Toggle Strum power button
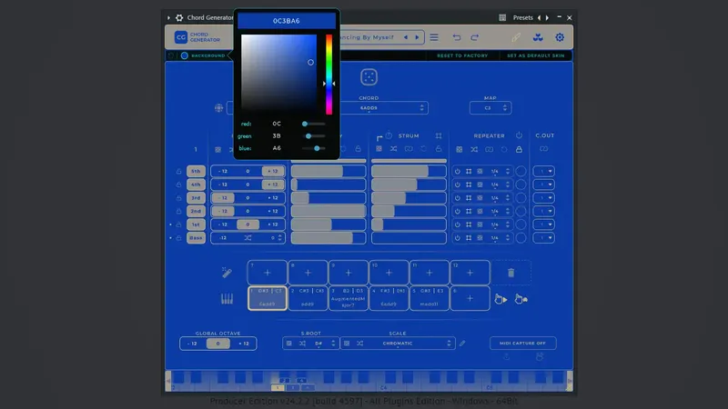This screenshot has width=728, height=409. coord(389,135)
